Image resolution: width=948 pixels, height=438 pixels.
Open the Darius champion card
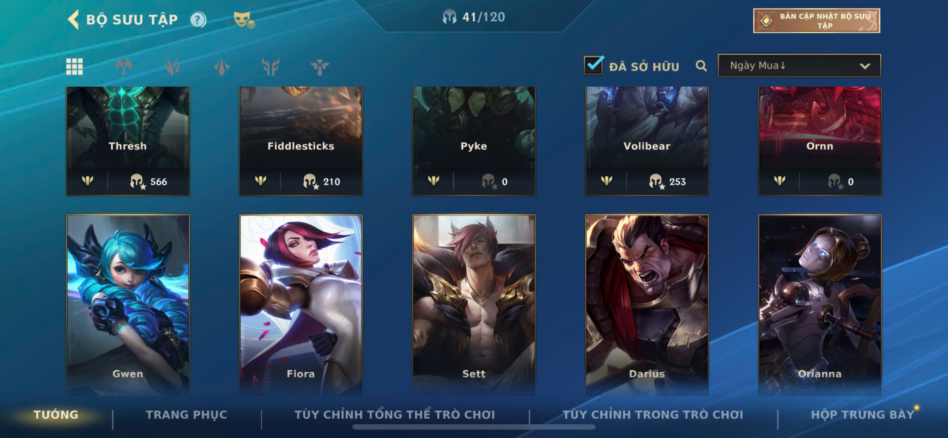click(646, 305)
